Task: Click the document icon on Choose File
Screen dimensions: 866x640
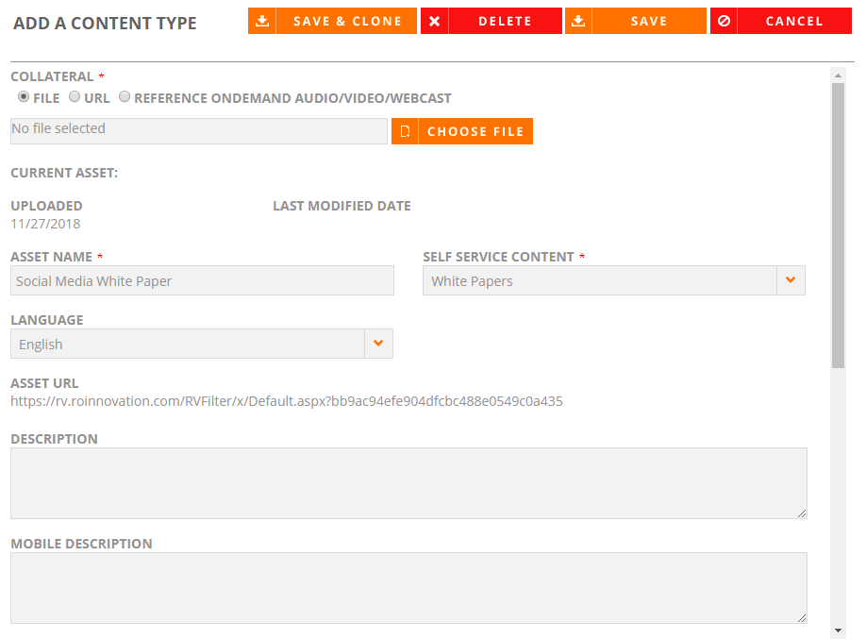Action: (405, 131)
